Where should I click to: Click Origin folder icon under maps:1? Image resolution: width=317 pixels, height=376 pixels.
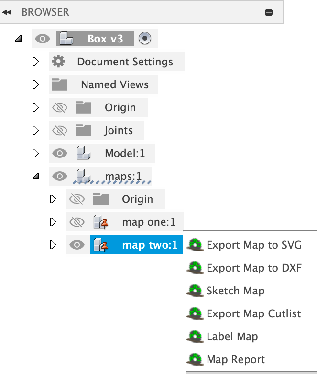click(101, 199)
